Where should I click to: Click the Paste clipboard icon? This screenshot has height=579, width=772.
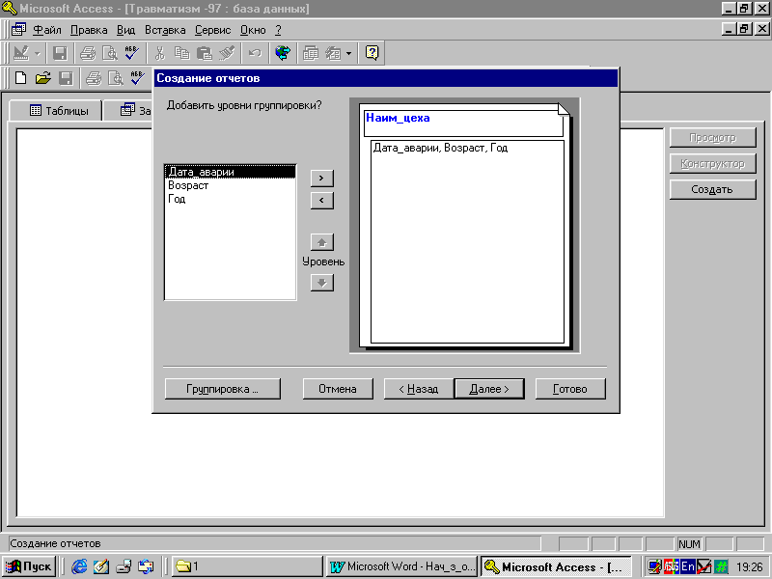(x=205, y=53)
